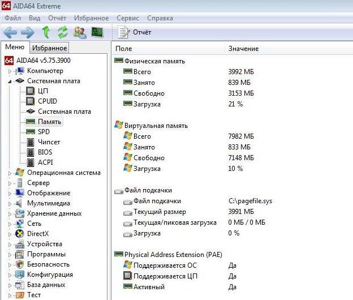Click the Значение column header
Image resolution: width=353 pixels, height=300 pixels.
244,49
